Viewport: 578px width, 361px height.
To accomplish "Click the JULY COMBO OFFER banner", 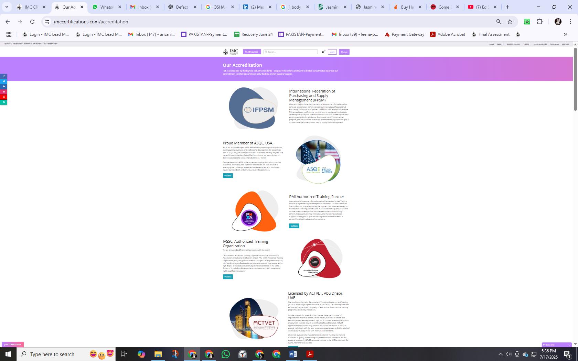I will click(12, 344).
